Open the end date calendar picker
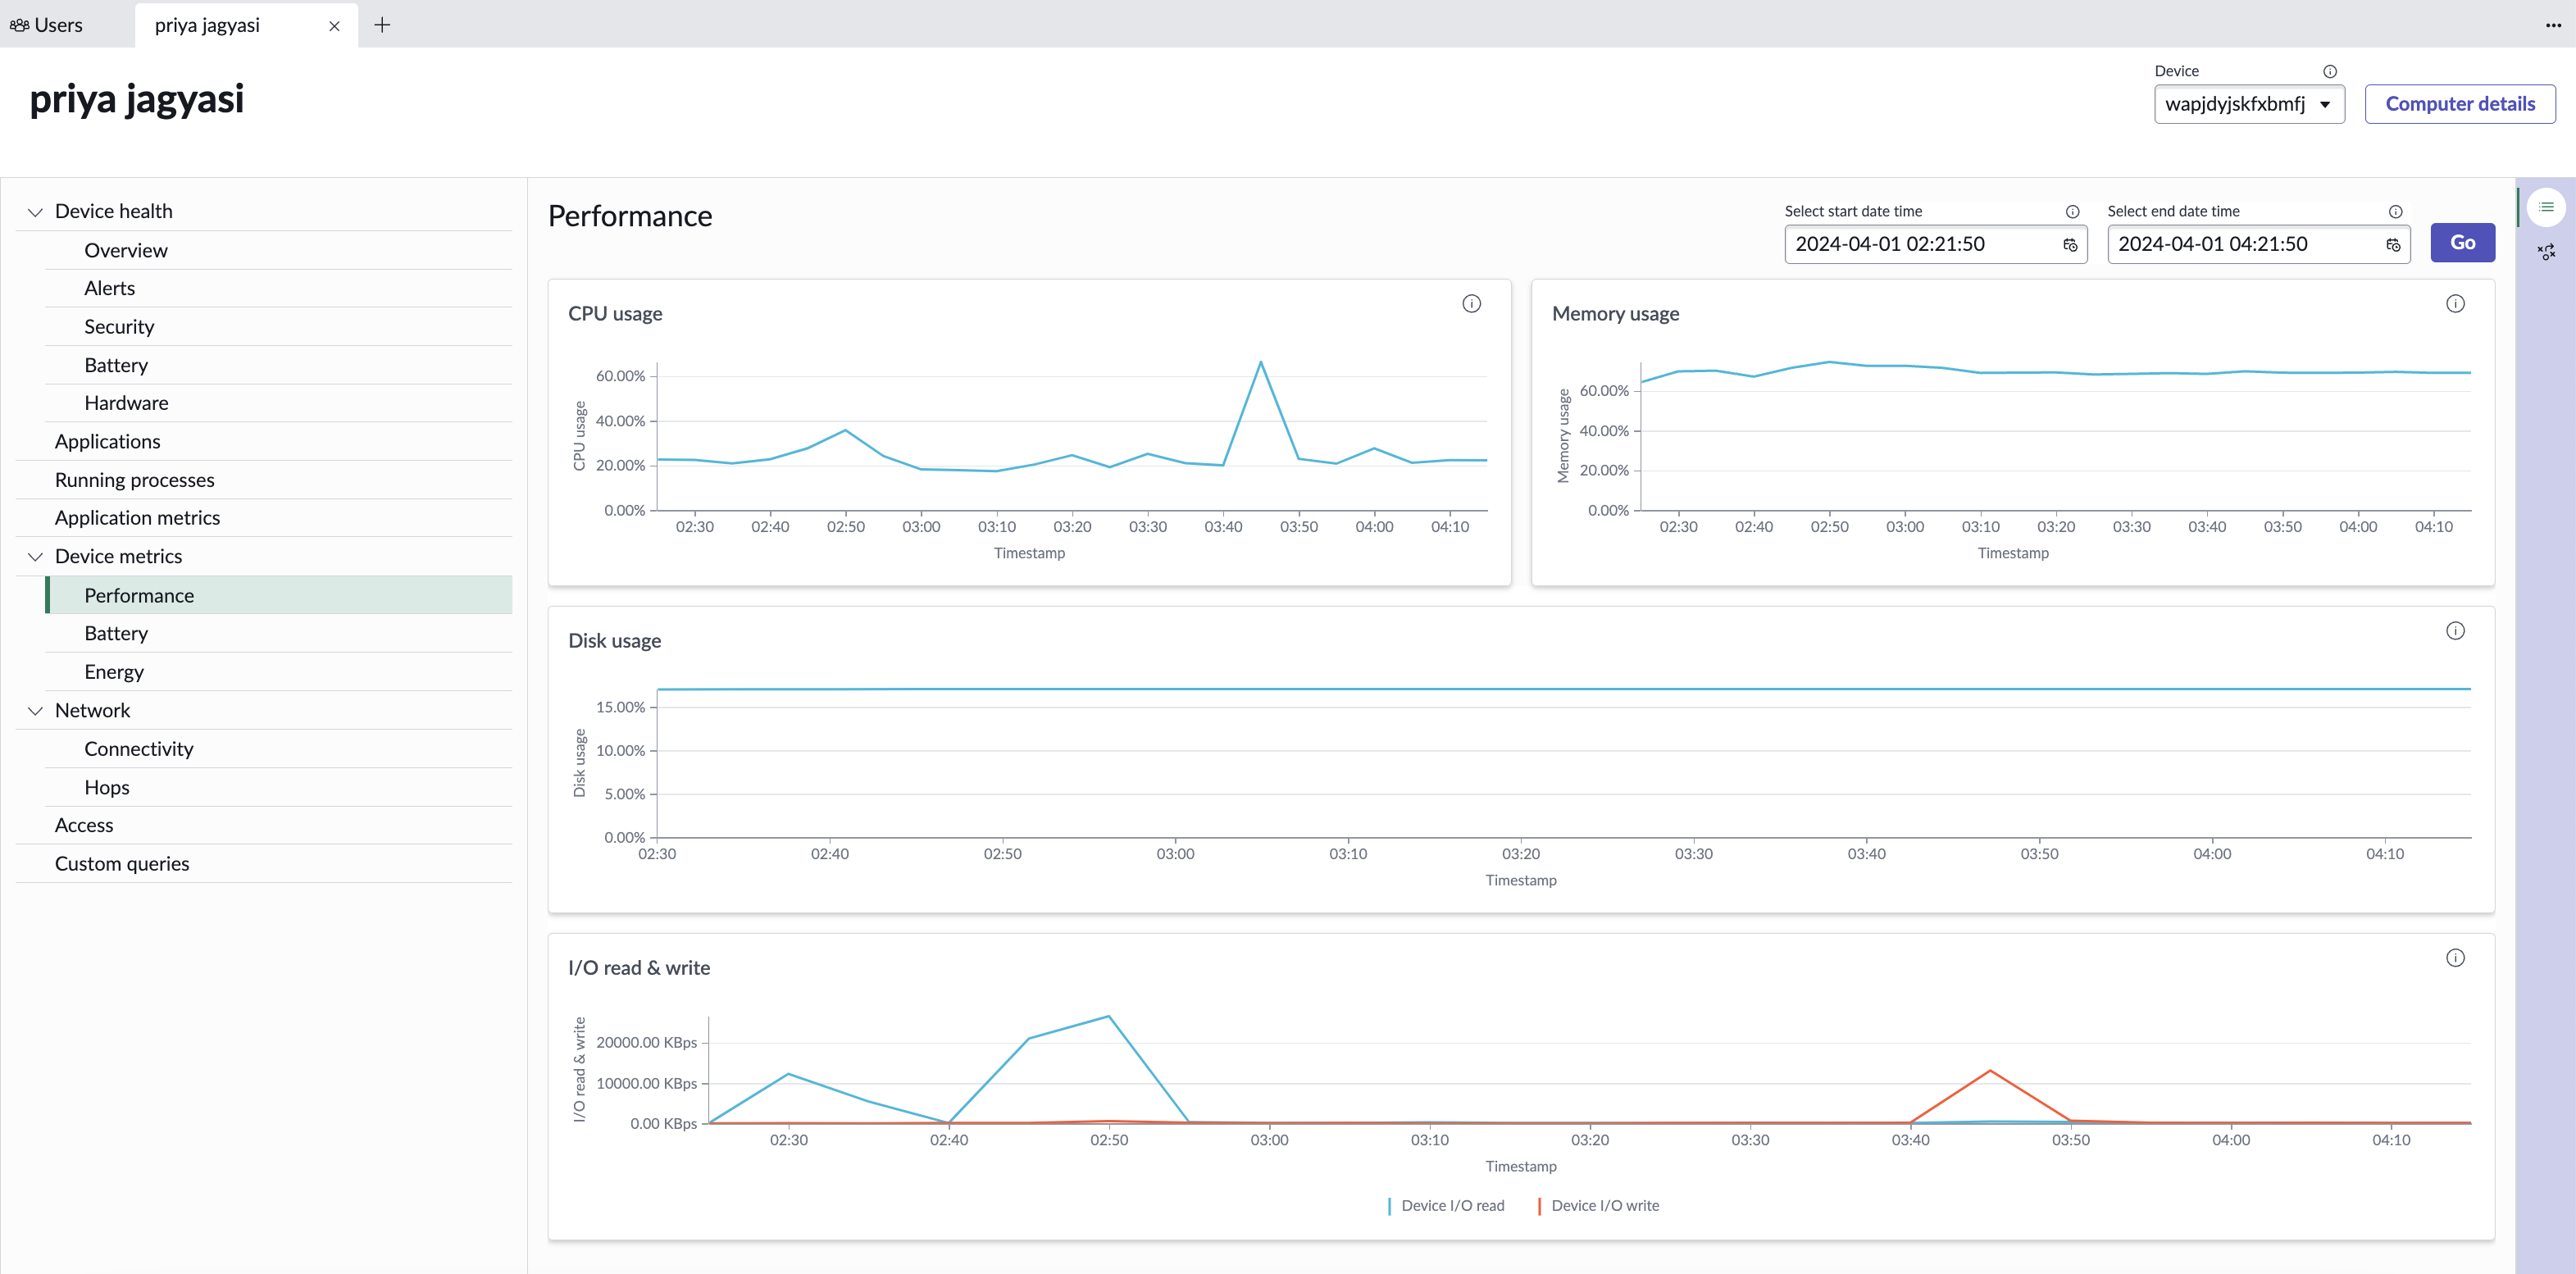This screenshot has width=2576, height=1274. click(2393, 245)
